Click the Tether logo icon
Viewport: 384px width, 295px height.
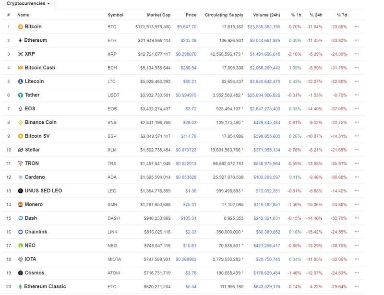19,95
